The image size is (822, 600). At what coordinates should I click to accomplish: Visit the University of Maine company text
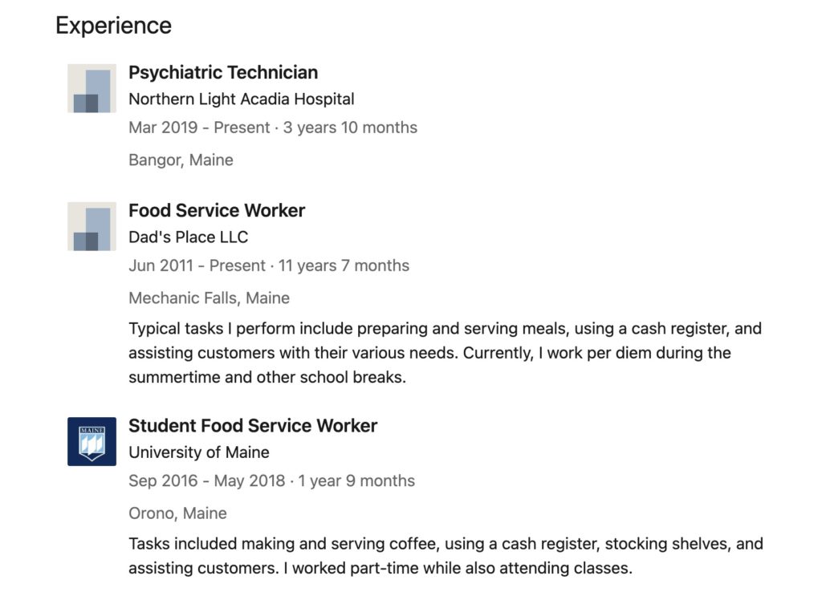click(199, 452)
